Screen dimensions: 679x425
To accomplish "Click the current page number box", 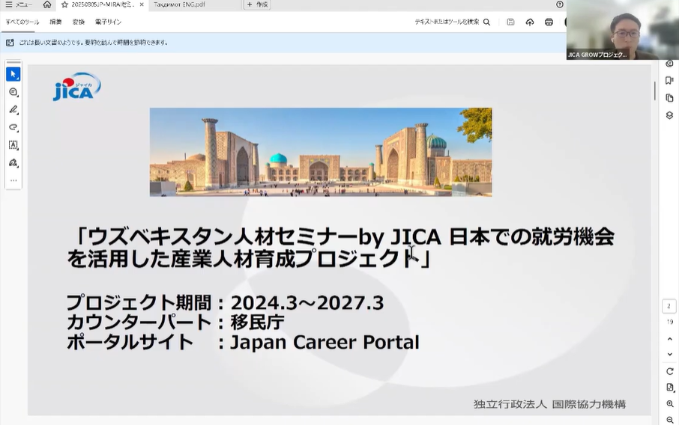I will coord(669,306).
